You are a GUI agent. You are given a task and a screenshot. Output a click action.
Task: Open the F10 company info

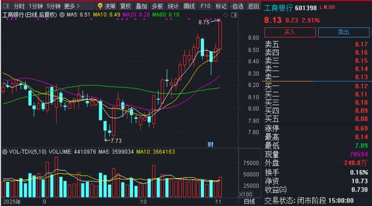pos(205,6)
